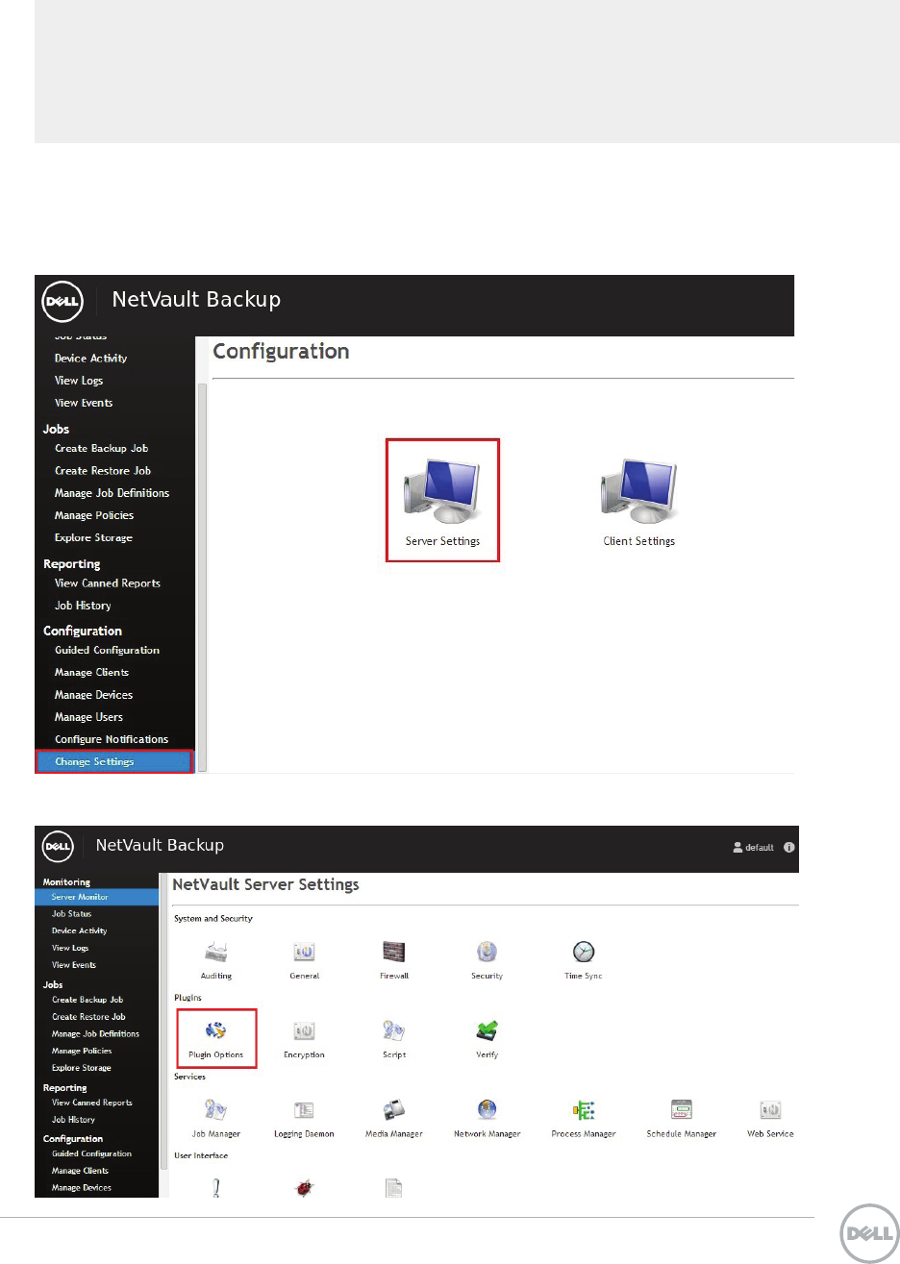The width and height of the screenshot is (900, 1264).
Task: Open the Verify plugin settings icon
Action: (x=487, y=1039)
